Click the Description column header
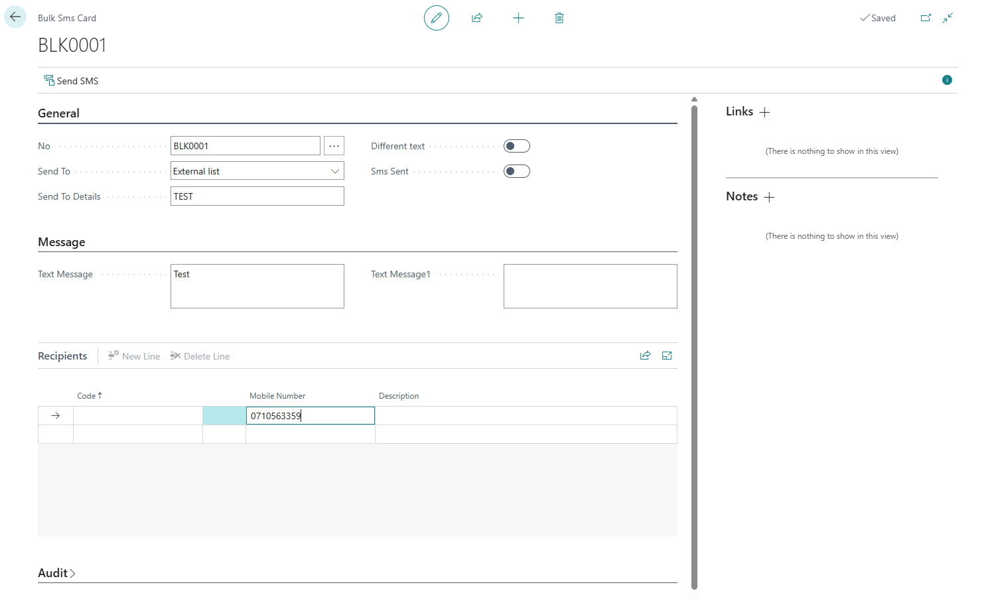Screen dimensions: 990x599 (x=399, y=396)
